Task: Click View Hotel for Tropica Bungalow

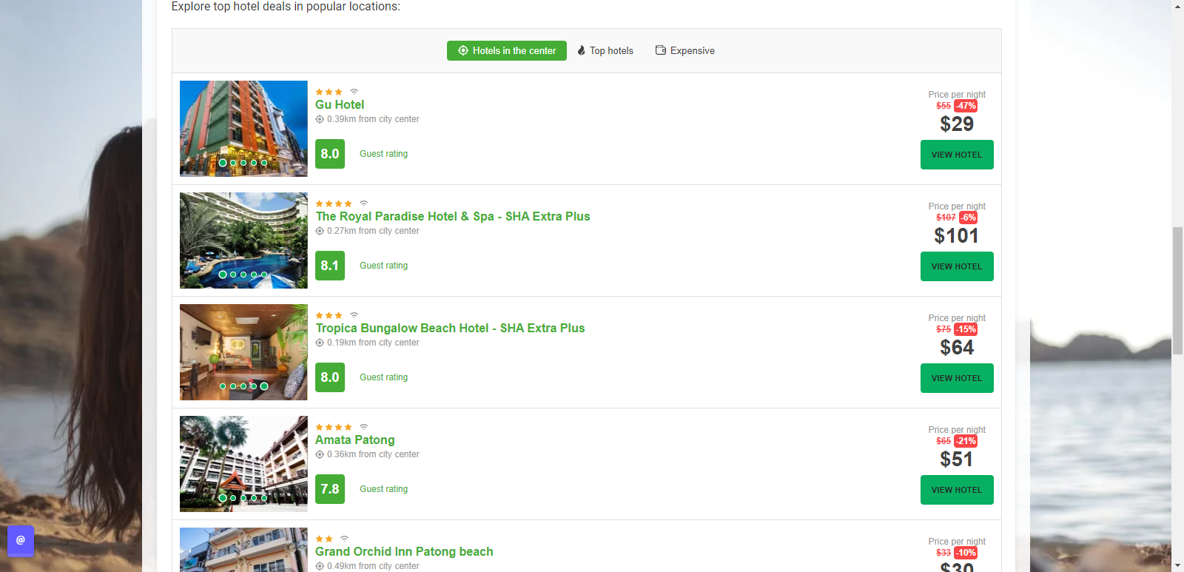Action: (957, 378)
